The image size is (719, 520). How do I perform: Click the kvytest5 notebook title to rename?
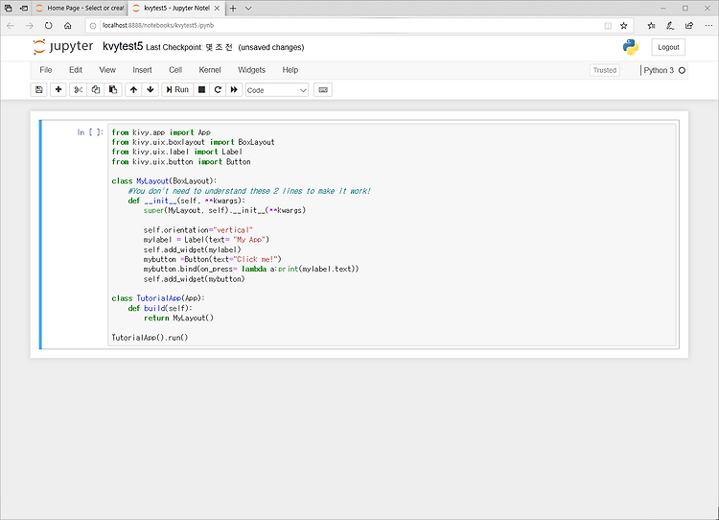[x=123, y=46]
